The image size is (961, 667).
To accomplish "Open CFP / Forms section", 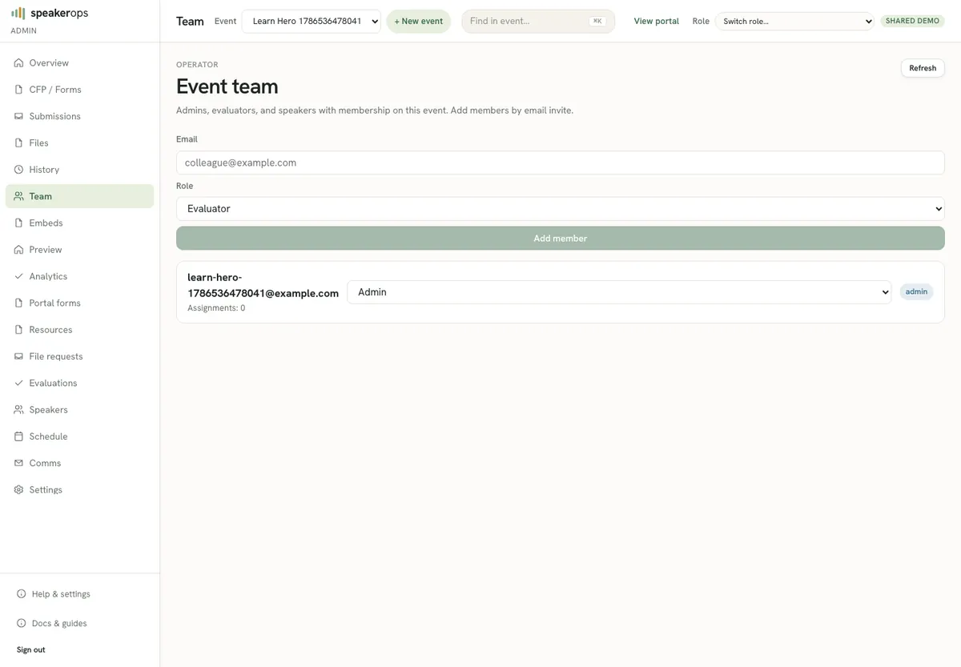I will (x=79, y=90).
